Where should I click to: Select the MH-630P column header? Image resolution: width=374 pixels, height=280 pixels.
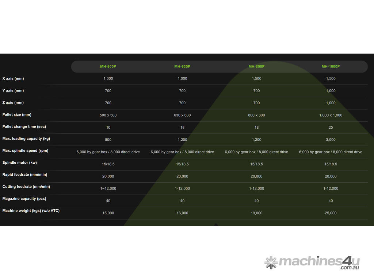click(x=182, y=67)
